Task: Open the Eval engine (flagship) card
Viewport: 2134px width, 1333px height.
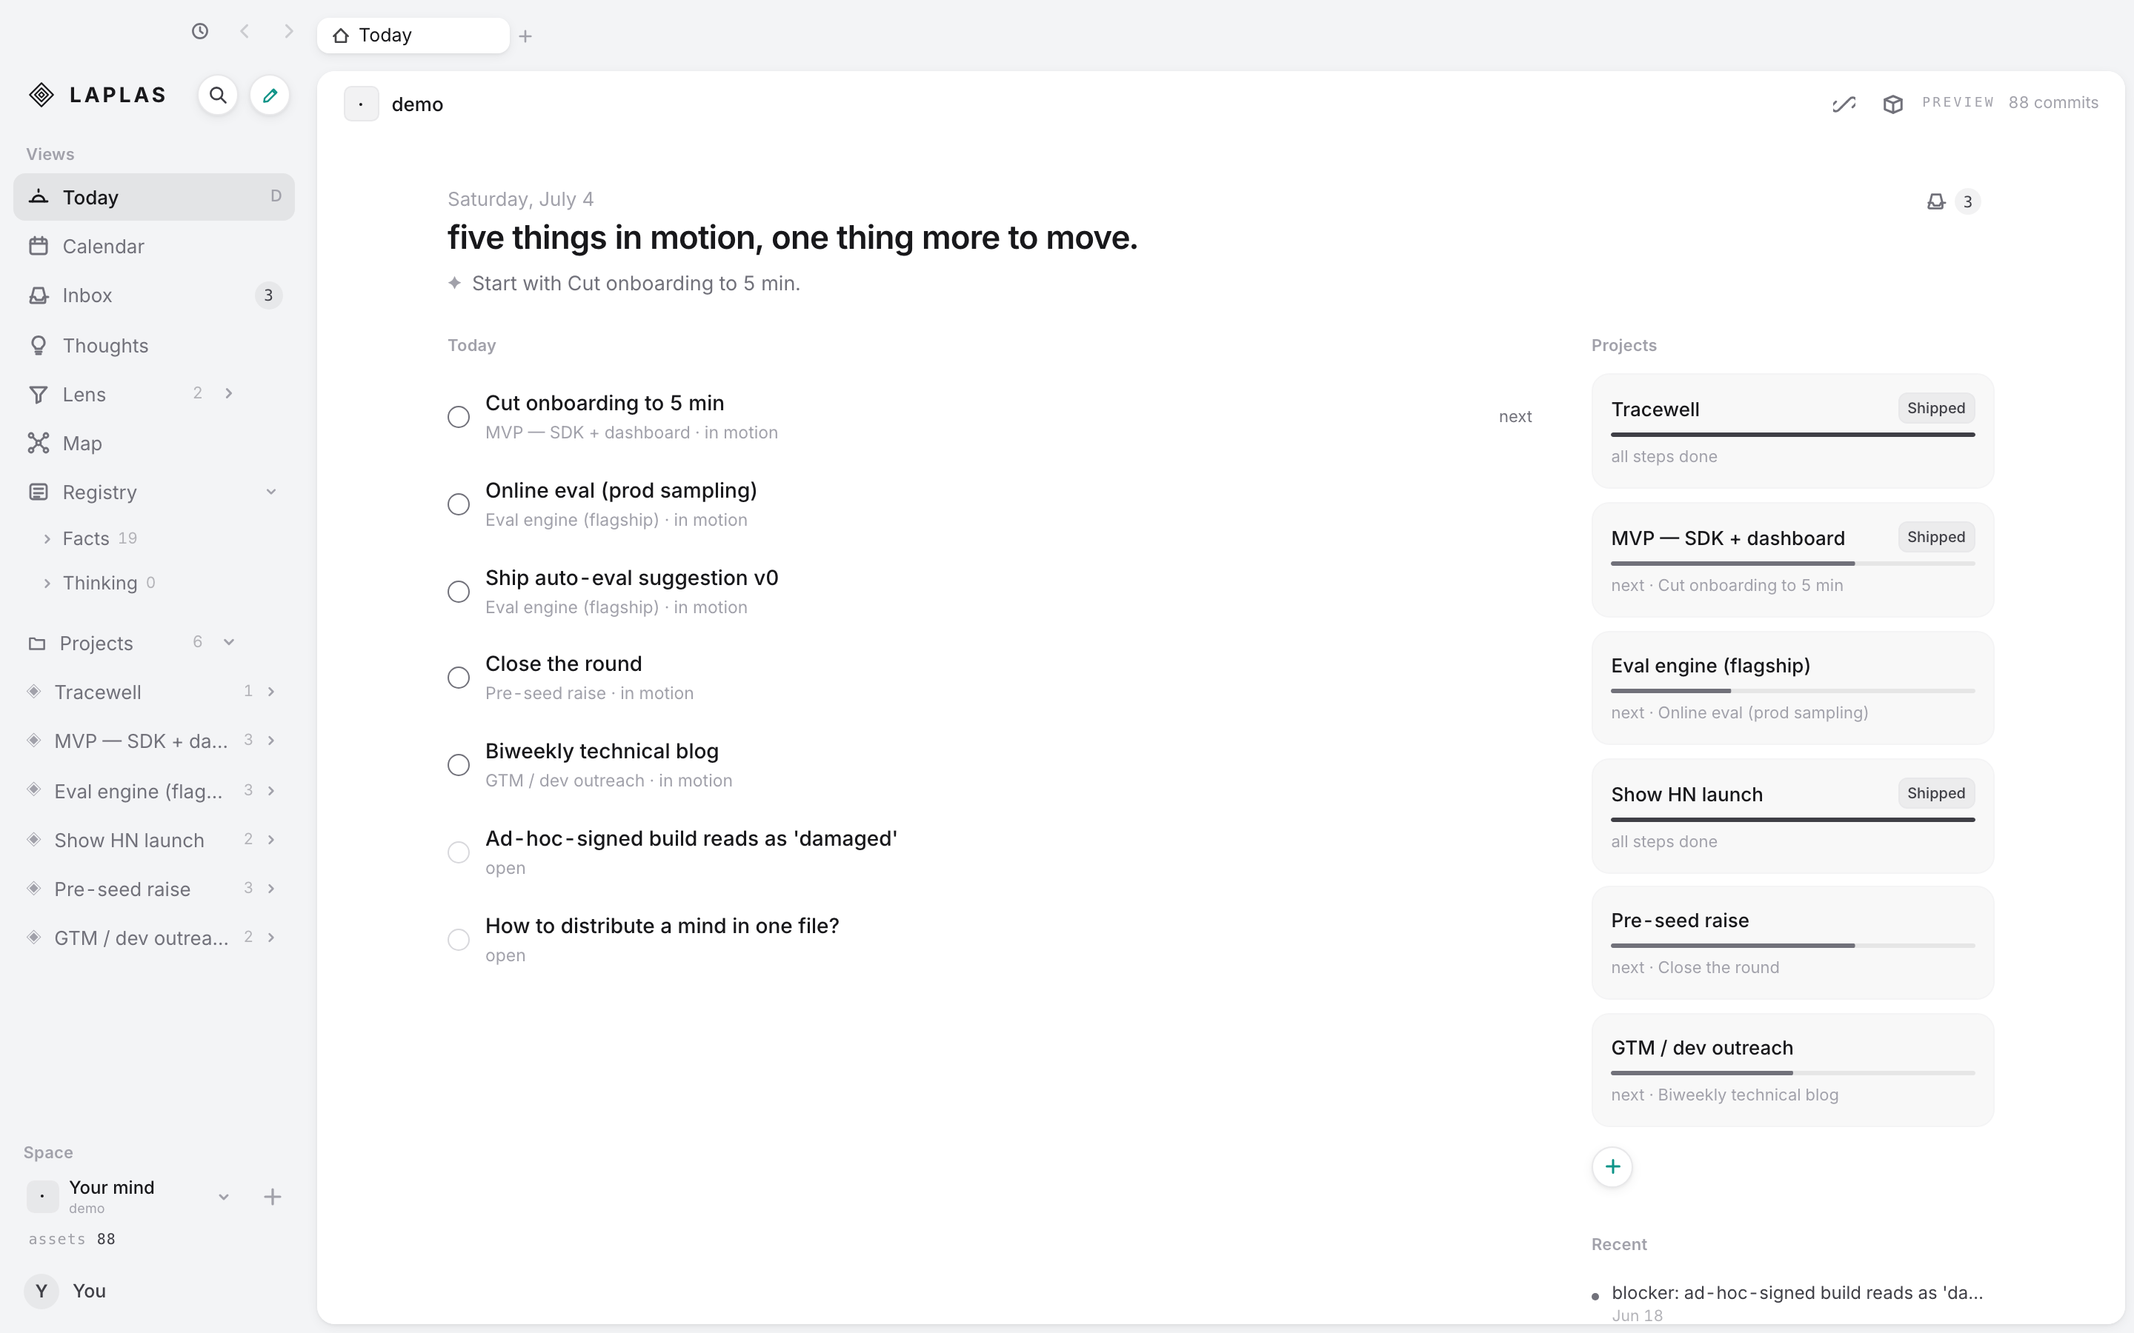Action: [1792, 688]
